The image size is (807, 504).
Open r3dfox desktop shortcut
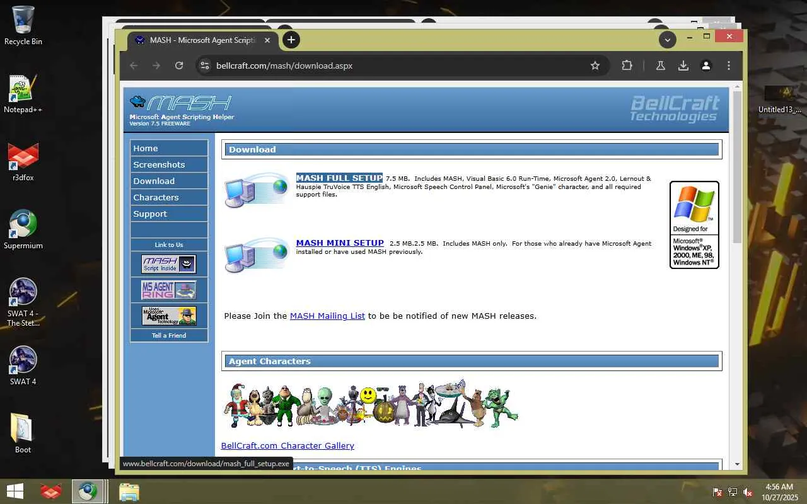23,162
